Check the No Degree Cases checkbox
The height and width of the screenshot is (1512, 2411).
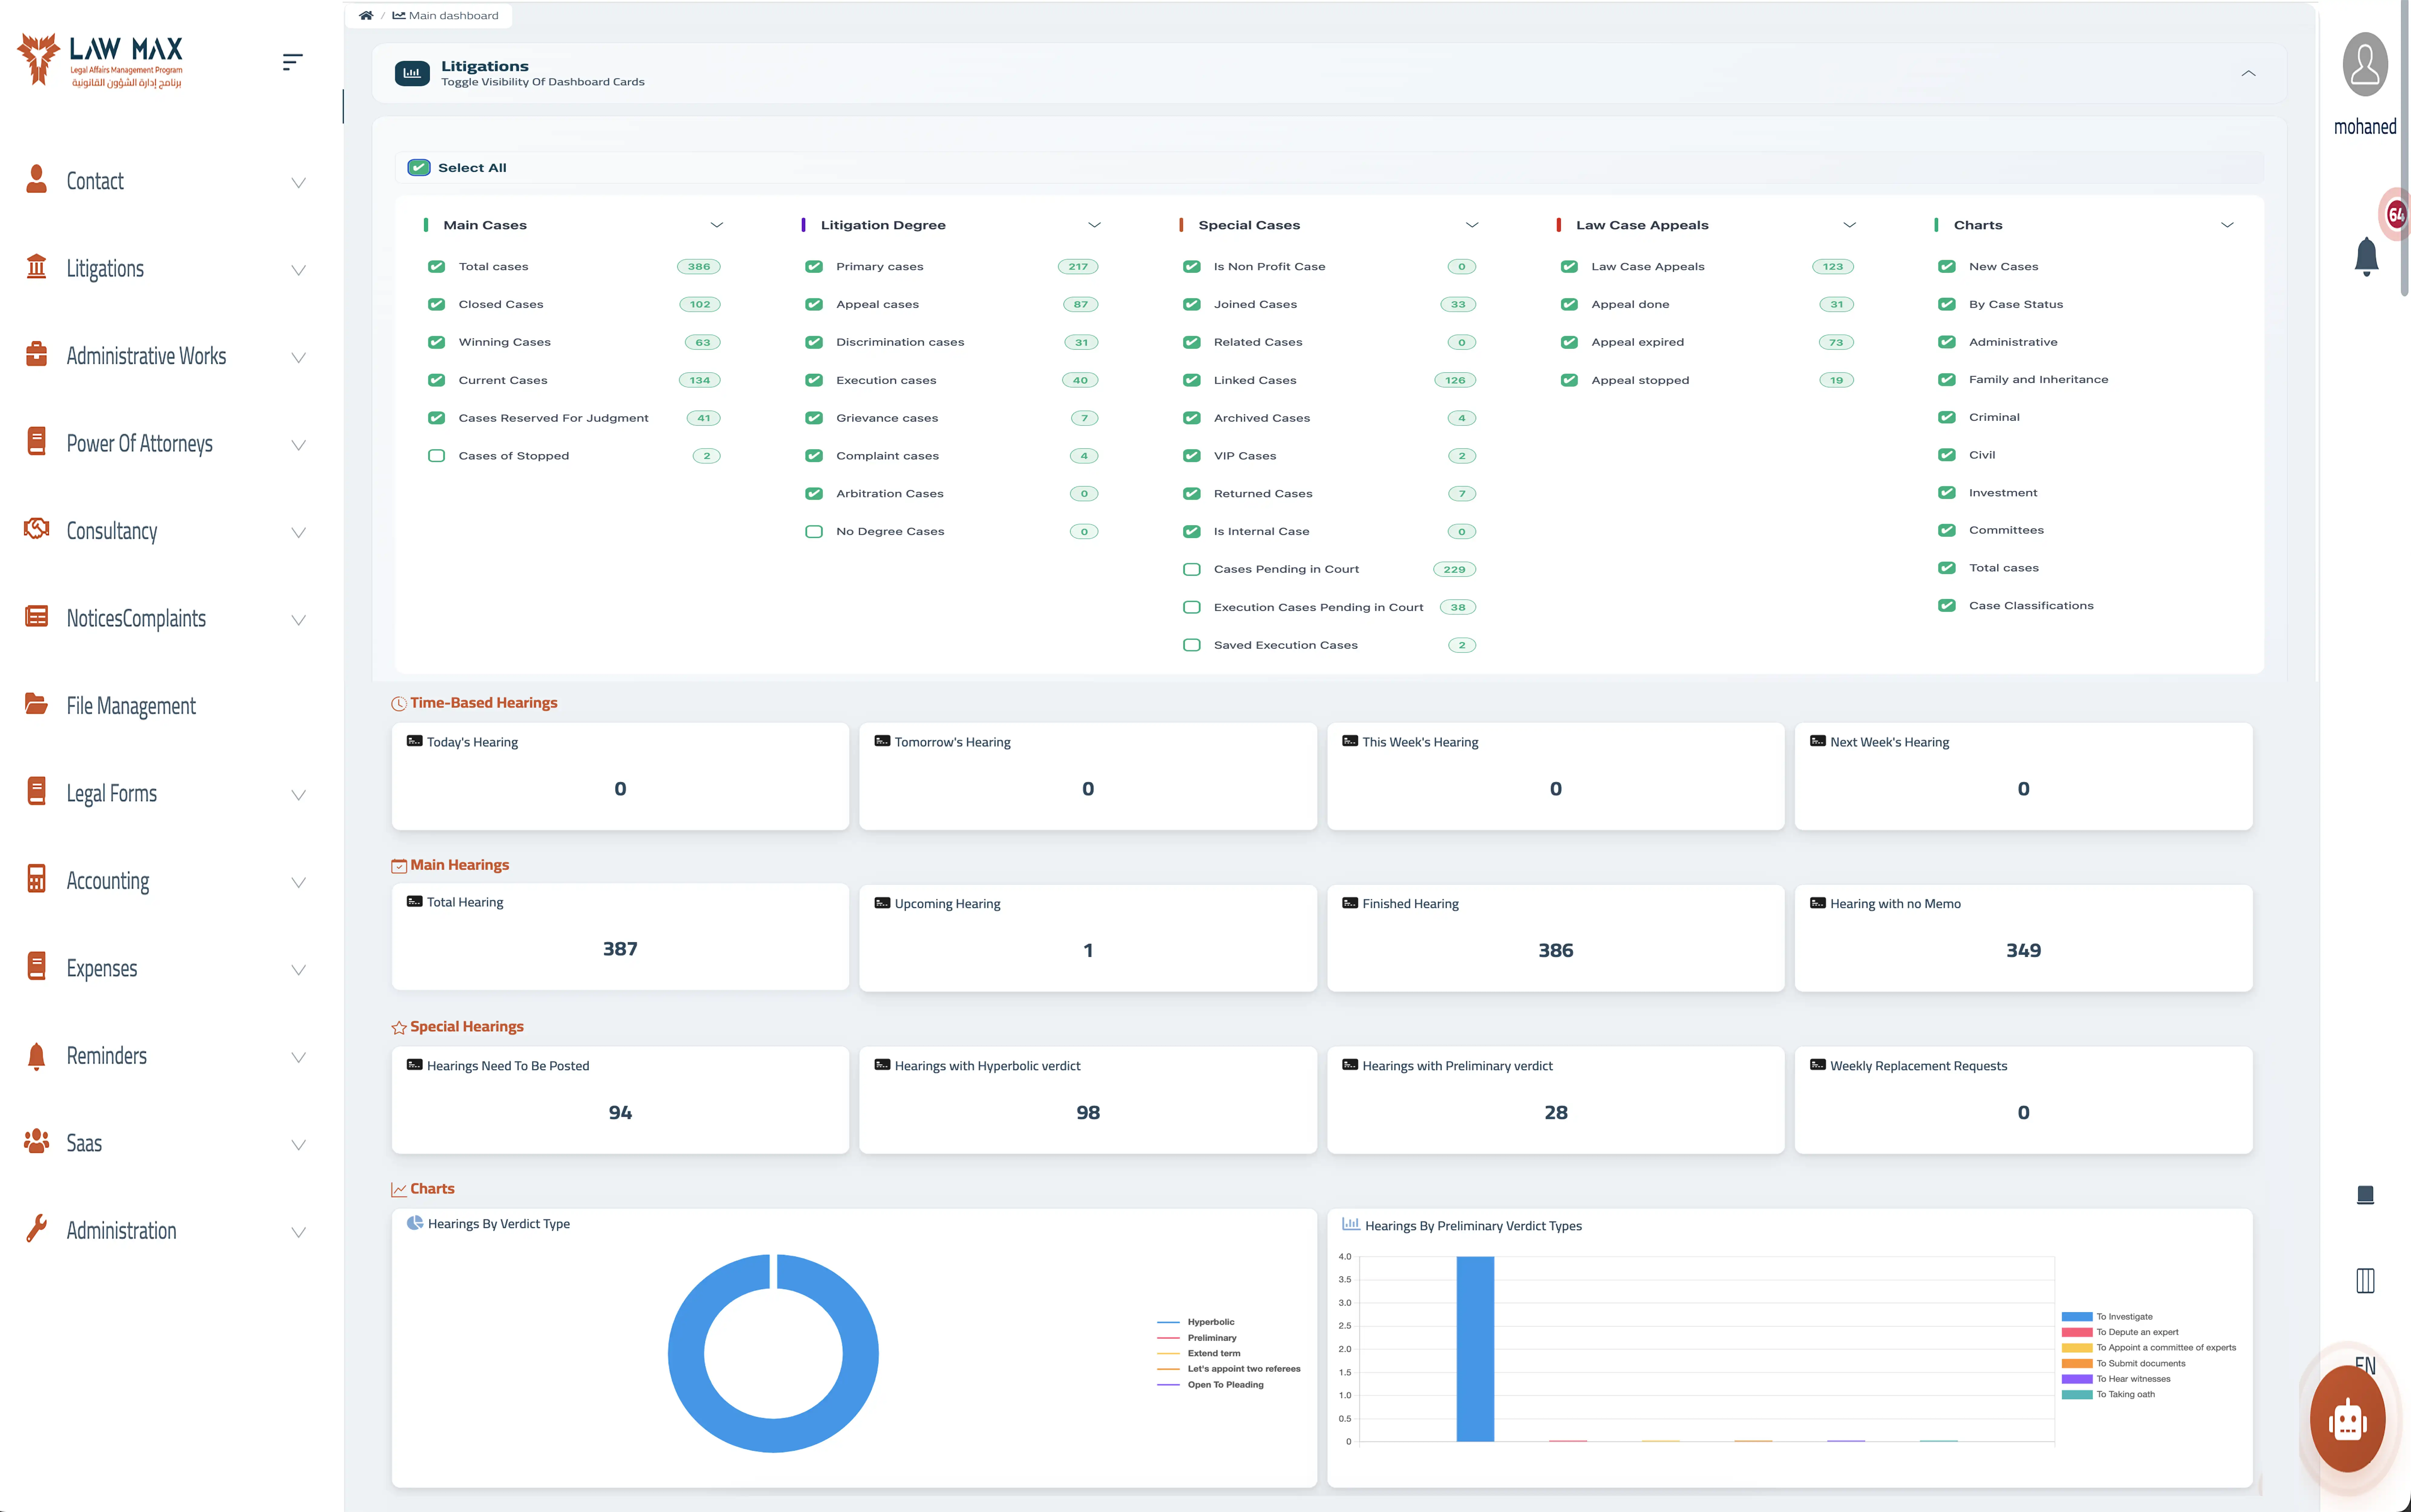(x=814, y=532)
